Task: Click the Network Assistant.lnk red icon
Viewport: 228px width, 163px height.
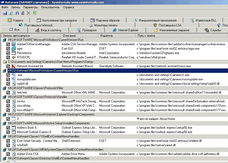Action: coord(14,66)
